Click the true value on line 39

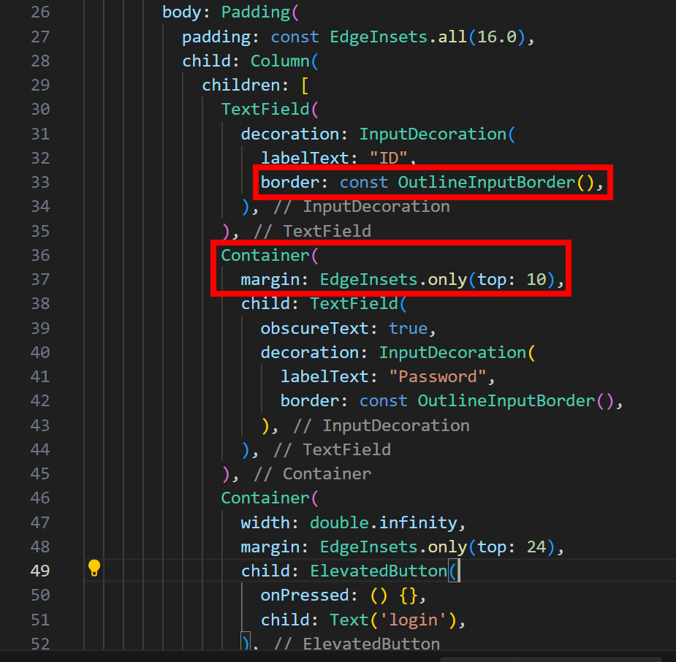(408, 328)
